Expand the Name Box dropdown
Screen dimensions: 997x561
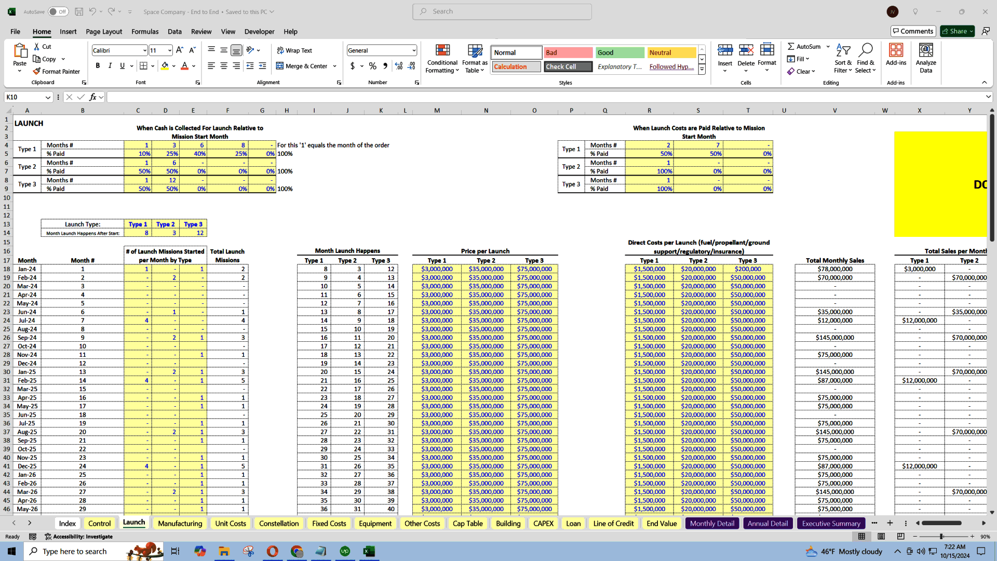click(48, 97)
